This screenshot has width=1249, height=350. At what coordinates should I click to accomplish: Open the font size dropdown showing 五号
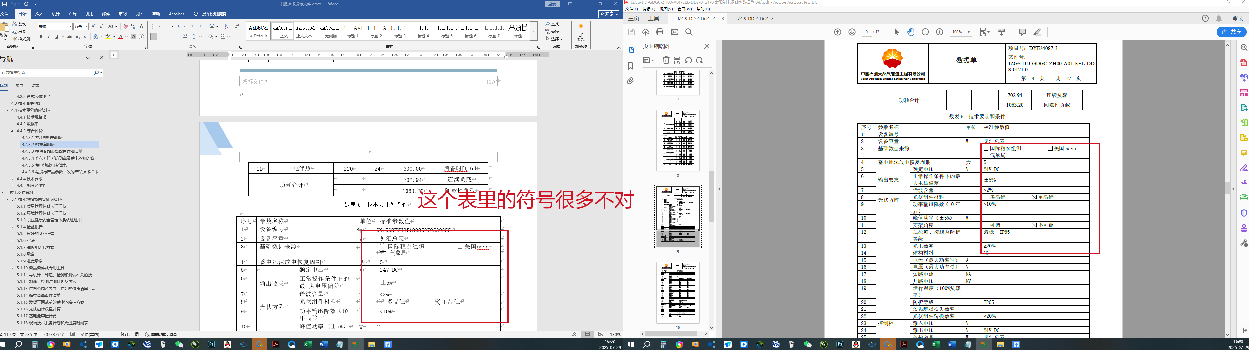click(x=86, y=26)
